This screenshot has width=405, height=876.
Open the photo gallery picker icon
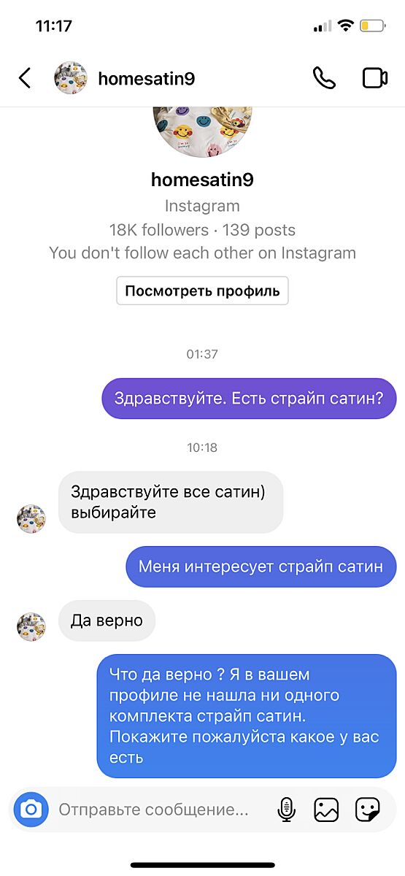coord(326,809)
